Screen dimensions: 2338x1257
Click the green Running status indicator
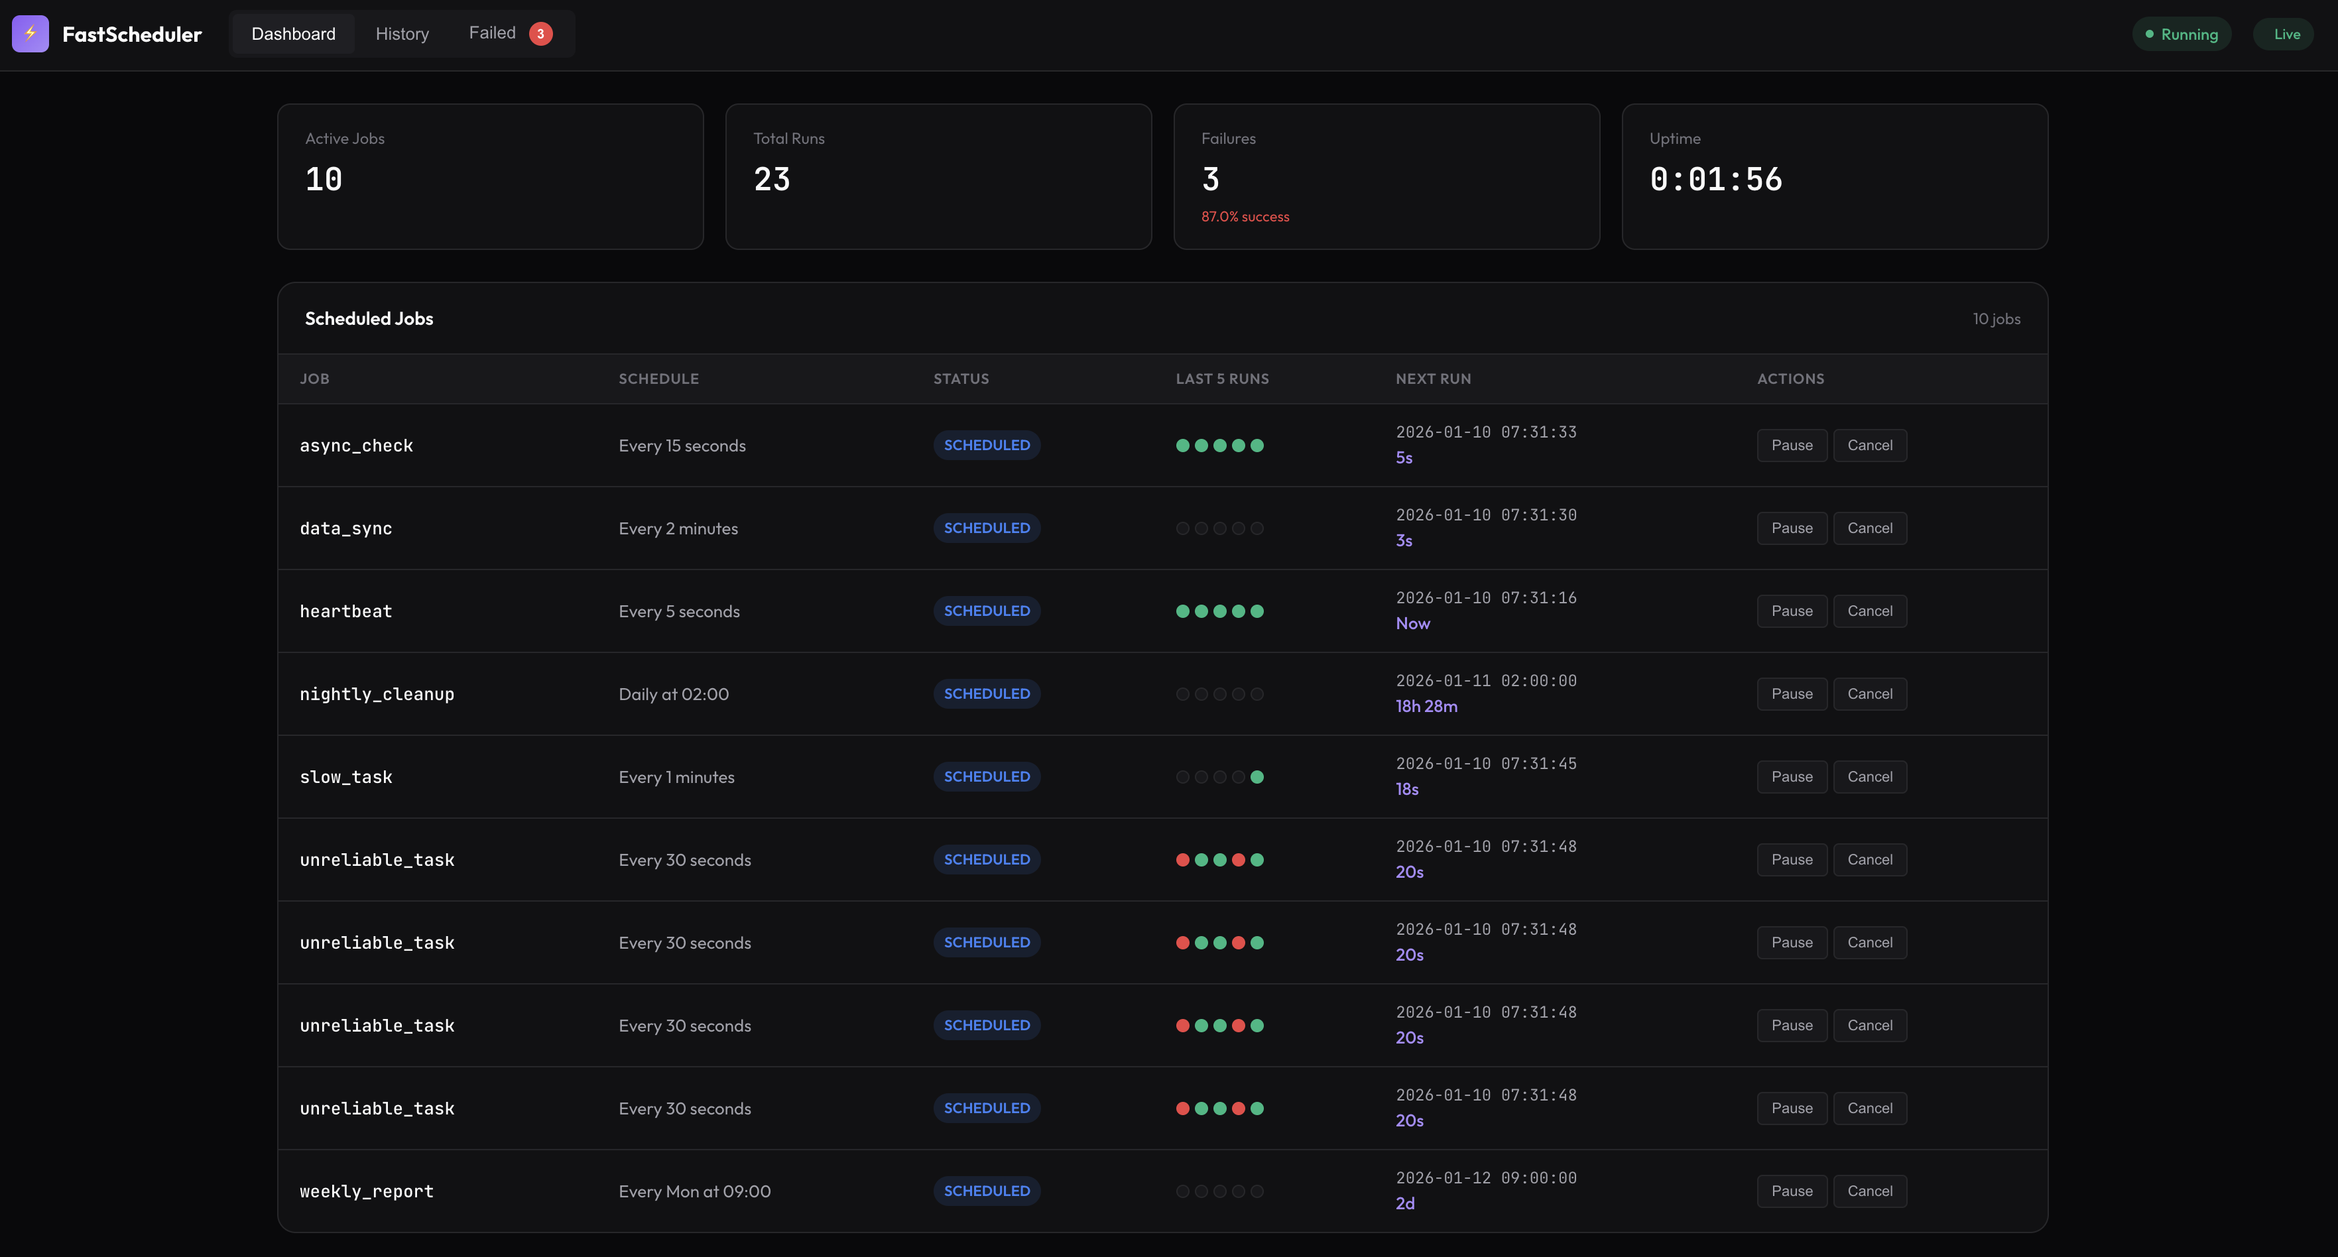(x=2181, y=34)
